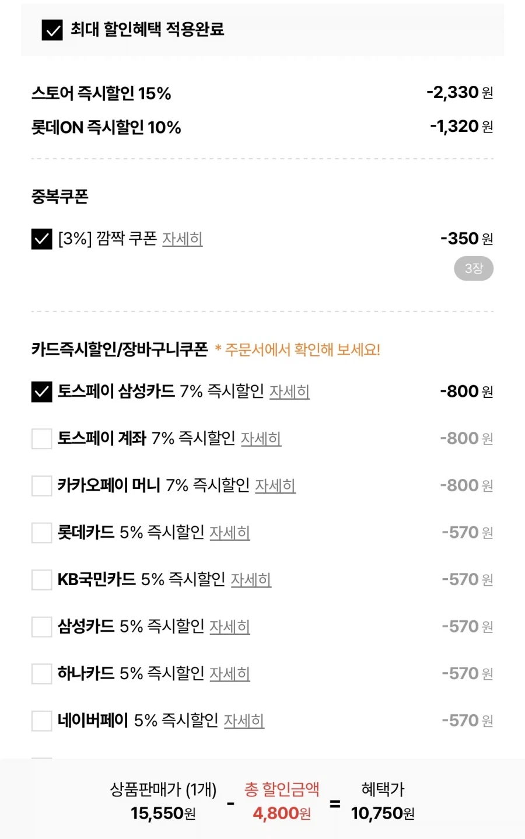Open 자세히 details for 롯데카드
Image resolution: width=525 pixels, height=839 pixels.
(x=230, y=533)
